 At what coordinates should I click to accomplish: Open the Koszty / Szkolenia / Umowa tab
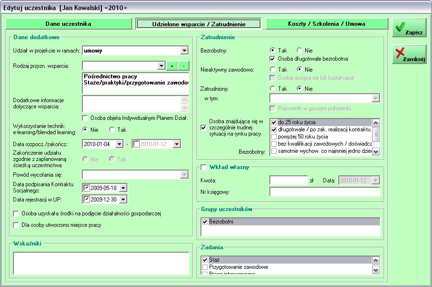(x=326, y=23)
